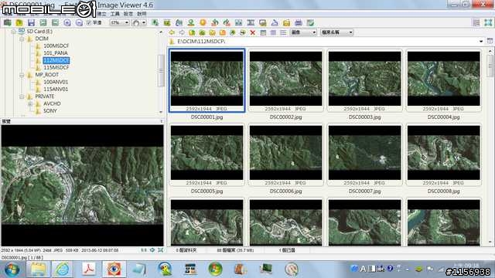Image resolution: width=495 pixels, height=278 pixels.
Task: Click the orange circle toolbar icon
Action: [203, 22]
